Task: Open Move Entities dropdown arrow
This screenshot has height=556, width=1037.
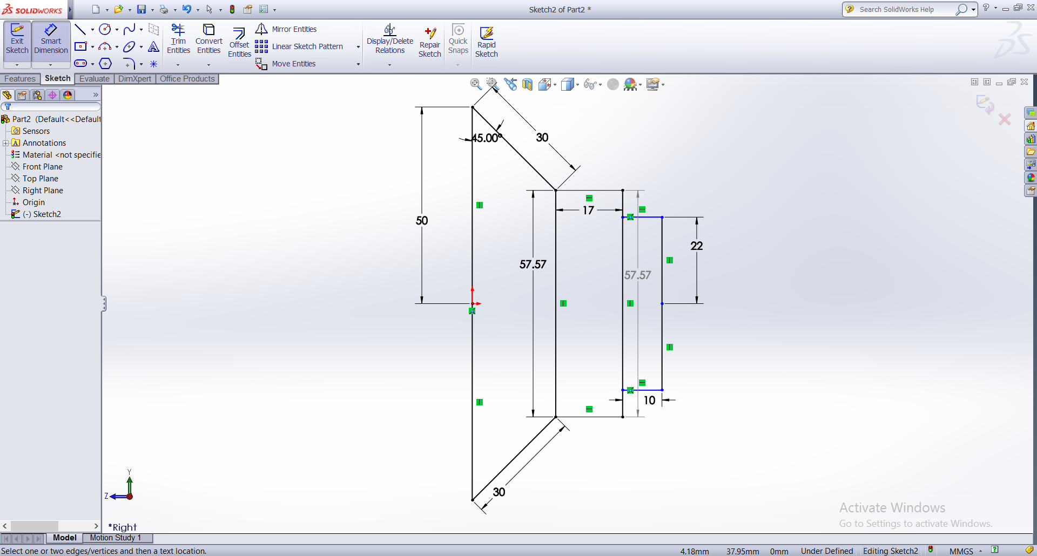Action: tap(358, 64)
